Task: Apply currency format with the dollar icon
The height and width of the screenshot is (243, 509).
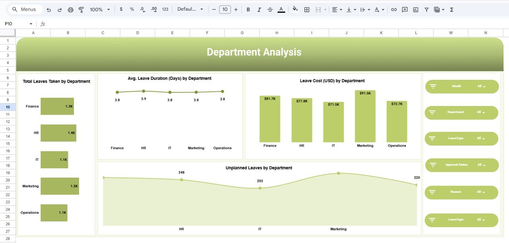Action: point(121,9)
